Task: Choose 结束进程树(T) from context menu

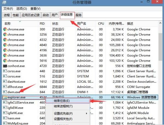Action: (x=68, y=106)
